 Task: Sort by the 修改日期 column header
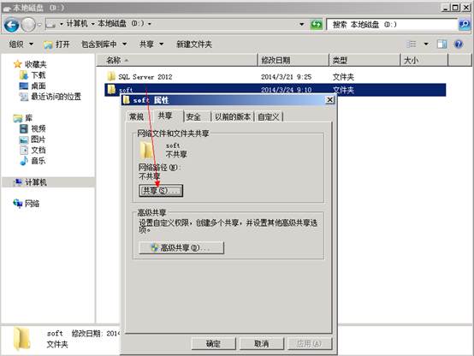point(293,60)
